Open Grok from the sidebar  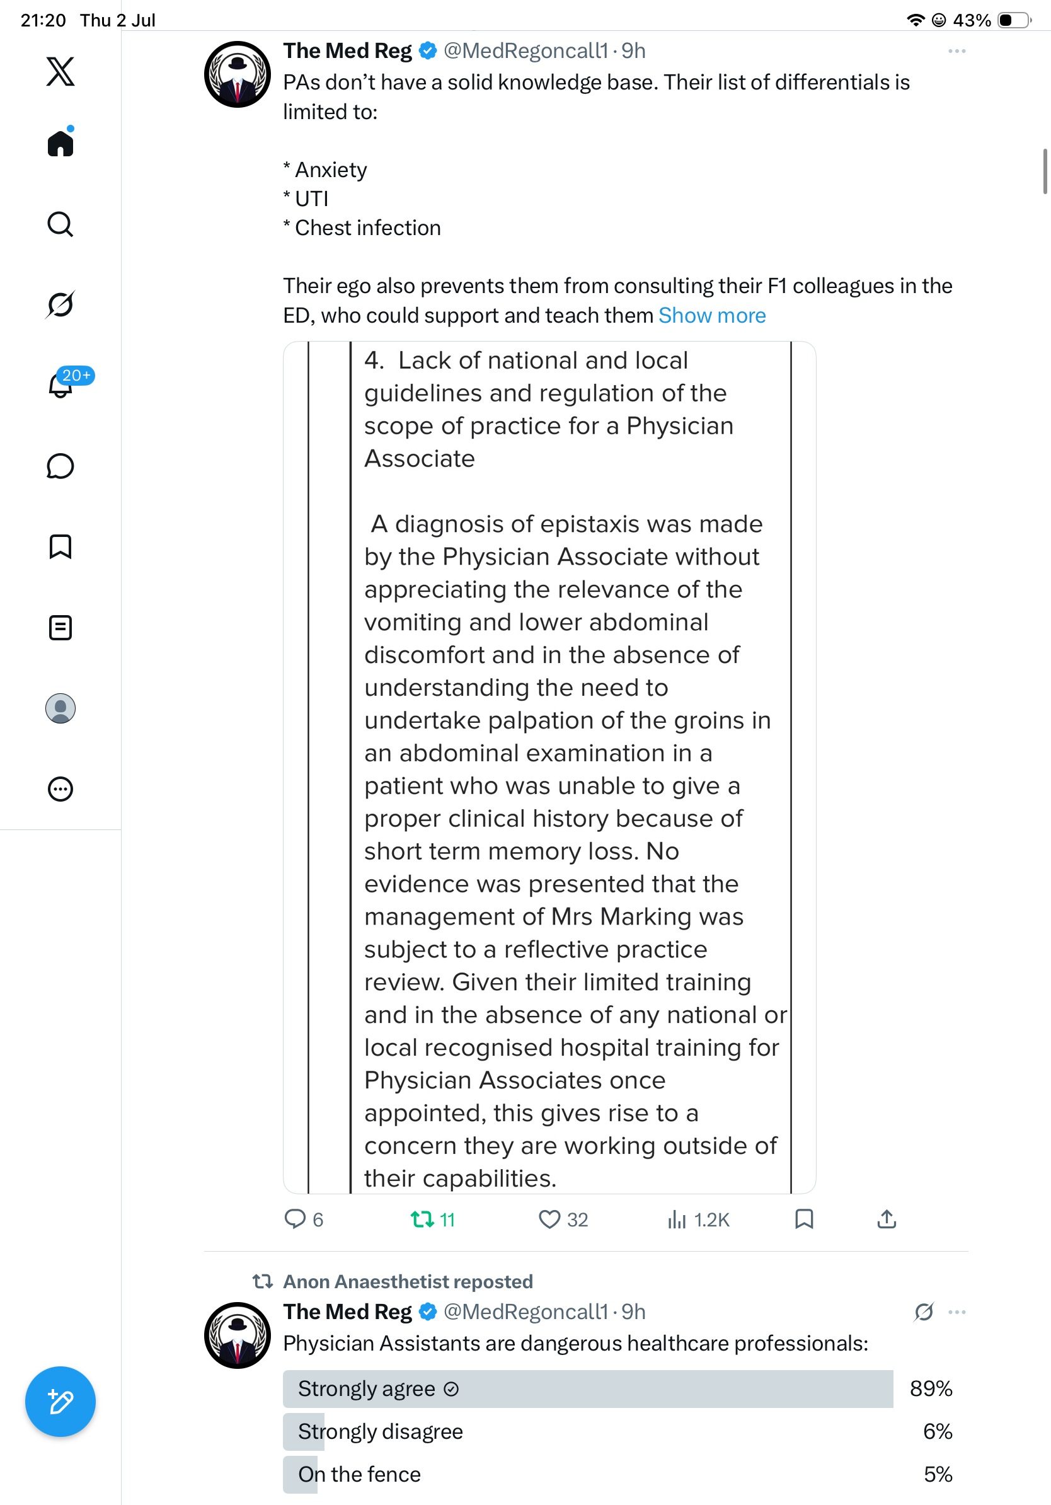[60, 304]
